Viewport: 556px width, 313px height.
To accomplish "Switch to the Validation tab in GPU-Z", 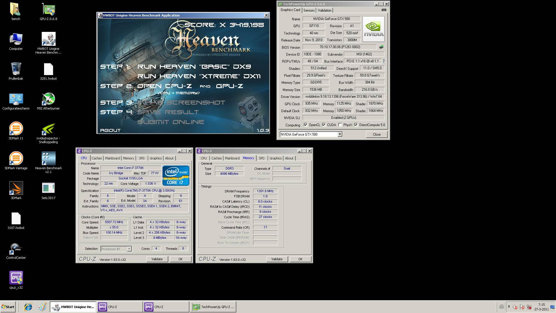I will pos(324,10).
